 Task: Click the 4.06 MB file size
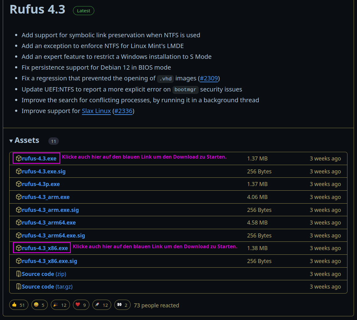point(257,197)
